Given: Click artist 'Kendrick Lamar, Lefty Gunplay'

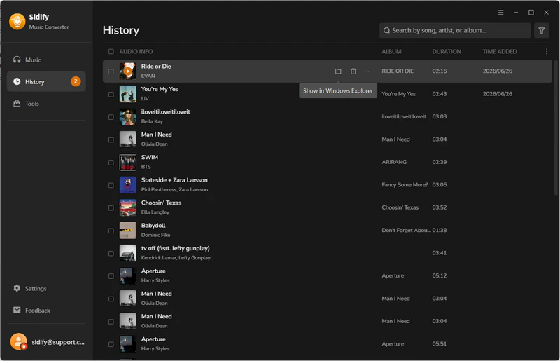Looking at the screenshot, I should tap(176, 257).
